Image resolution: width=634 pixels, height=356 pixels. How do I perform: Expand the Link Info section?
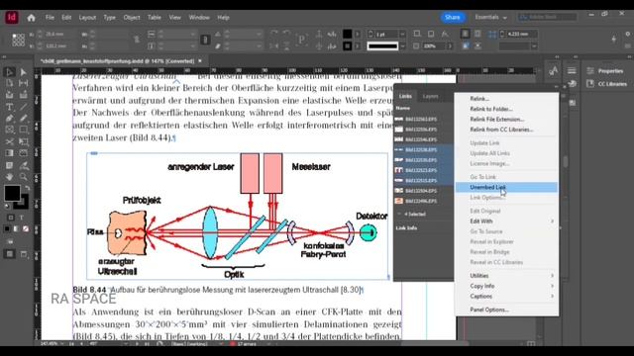pyautogui.click(x=406, y=228)
